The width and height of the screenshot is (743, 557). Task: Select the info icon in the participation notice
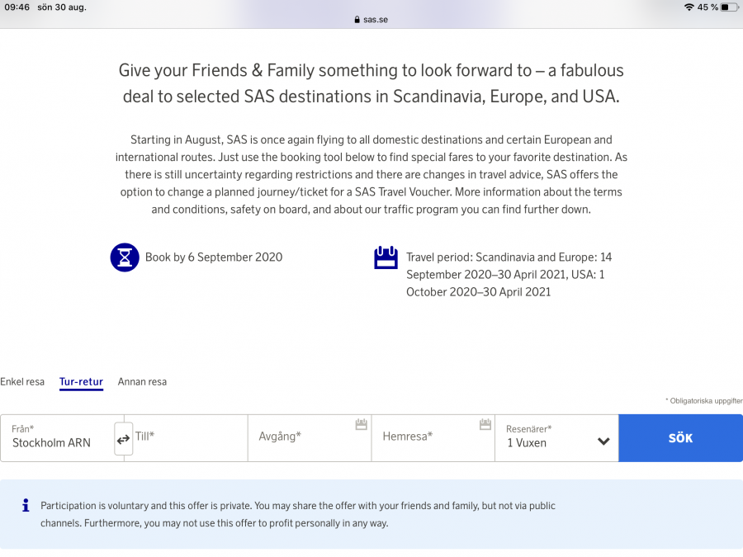pyautogui.click(x=25, y=505)
